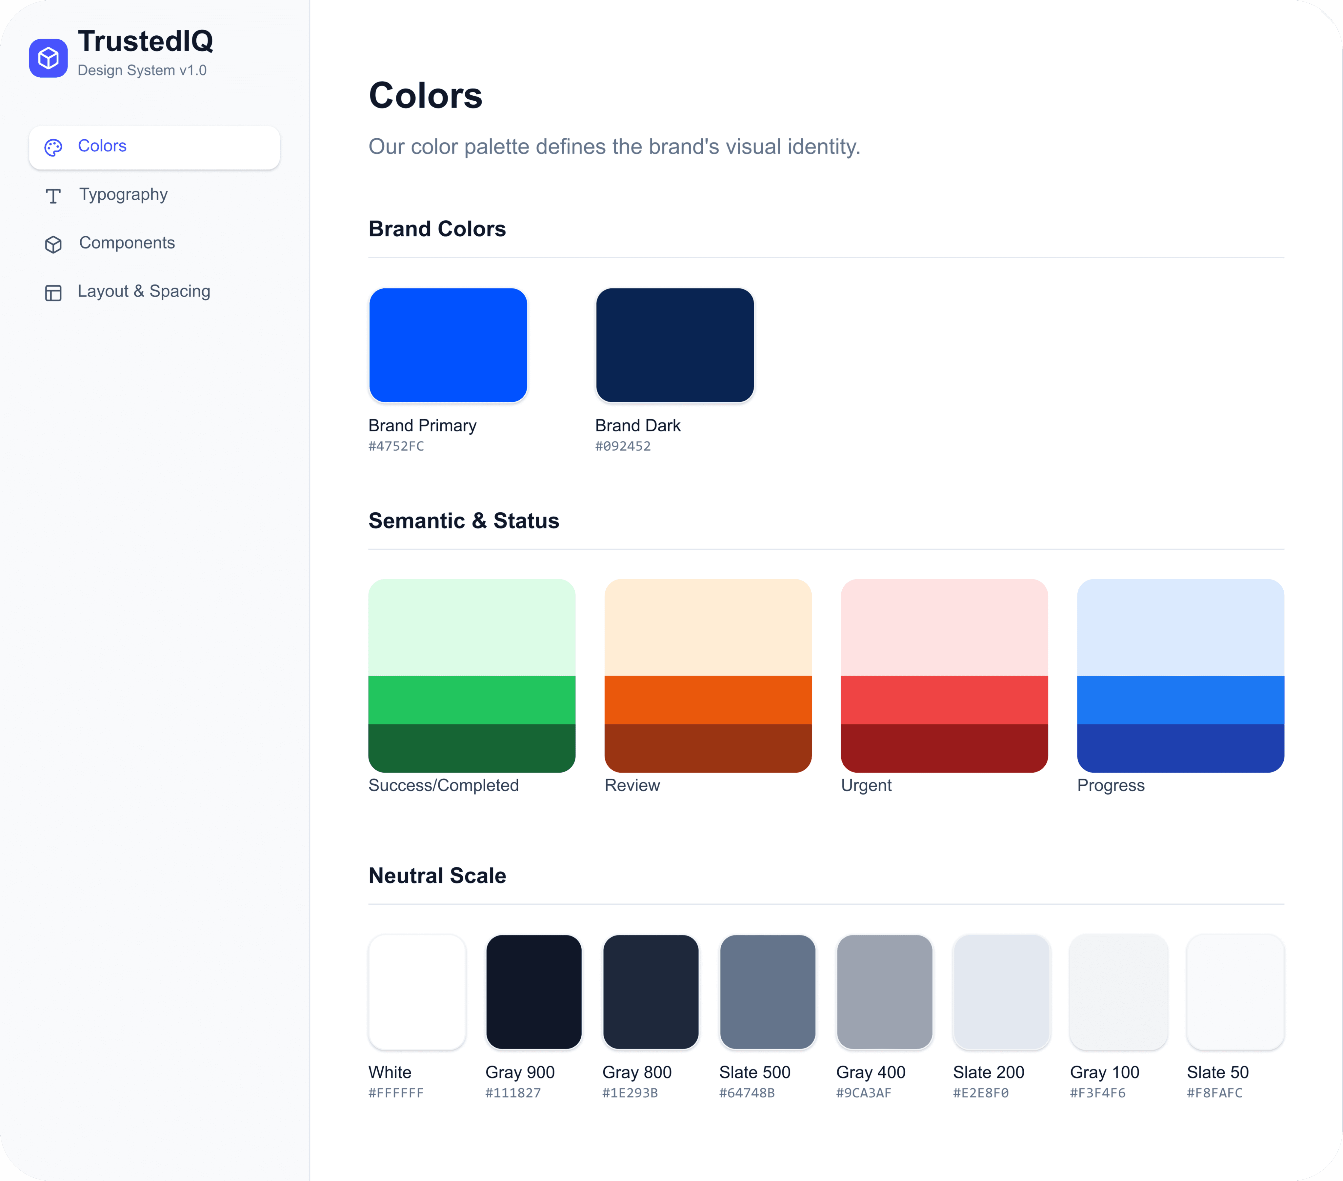Go to the Typography section
This screenshot has height=1181, width=1343.
pyautogui.click(x=123, y=194)
